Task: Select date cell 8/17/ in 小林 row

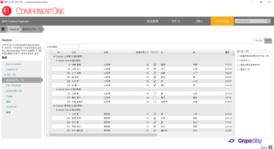Action: click(228, 114)
